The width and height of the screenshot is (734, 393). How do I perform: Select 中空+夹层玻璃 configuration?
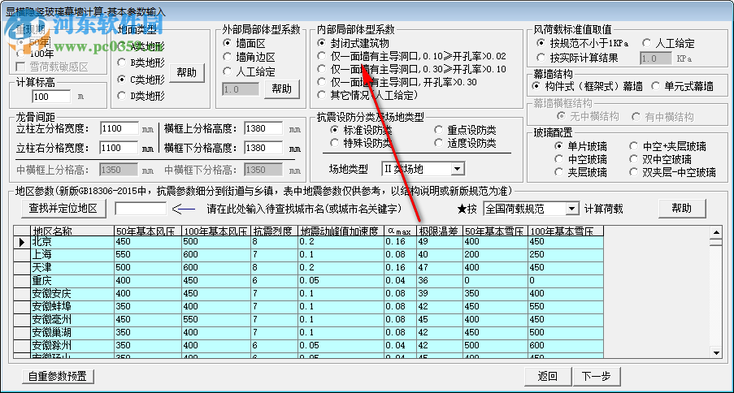[x=668, y=146]
